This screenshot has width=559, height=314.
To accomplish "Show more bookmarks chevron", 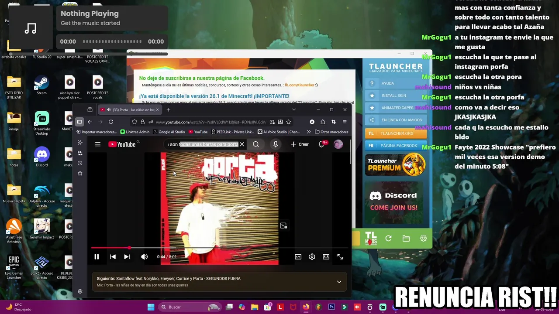I will click(x=309, y=132).
